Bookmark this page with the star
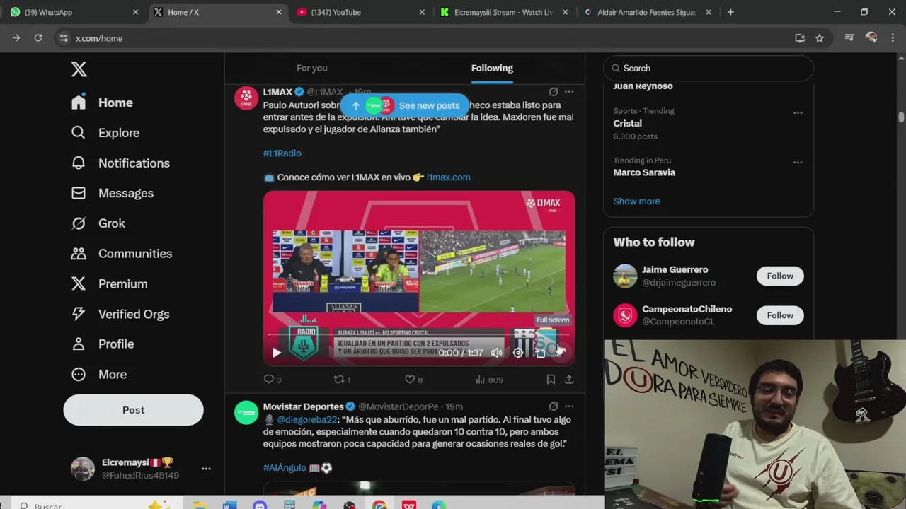906x509 pixels. coord(820,38)
